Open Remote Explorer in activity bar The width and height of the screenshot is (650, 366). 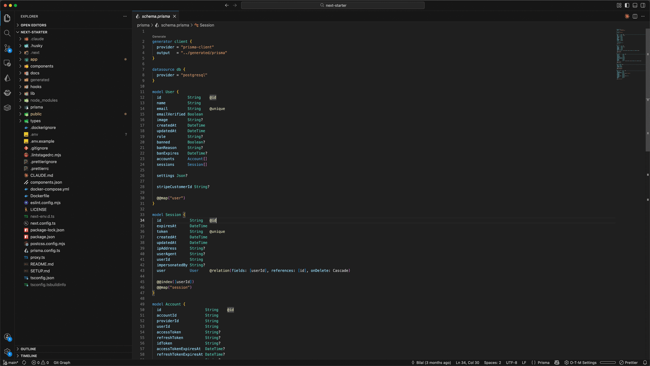7,63
